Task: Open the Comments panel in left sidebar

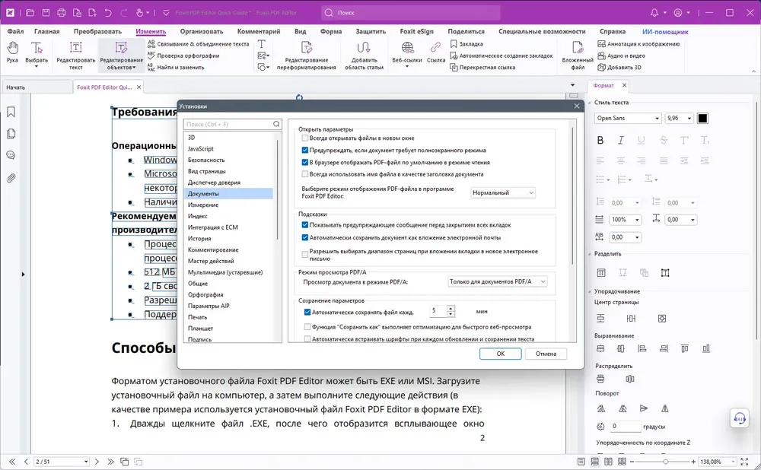Action: [11, 156]
